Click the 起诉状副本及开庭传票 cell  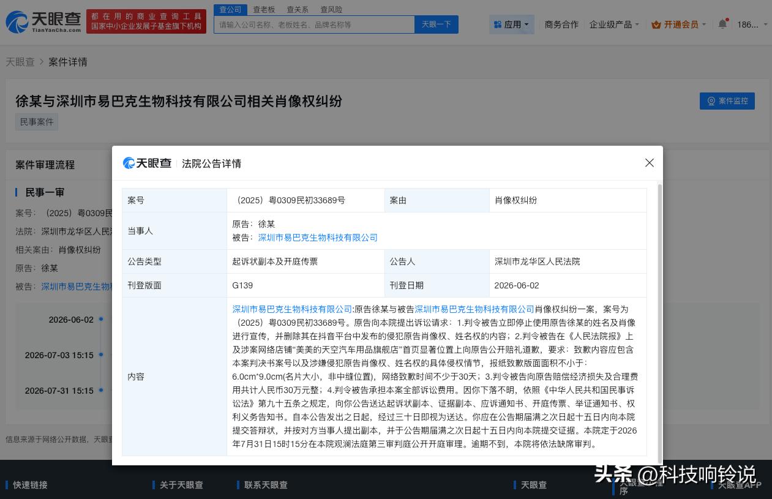coord(305,261)
